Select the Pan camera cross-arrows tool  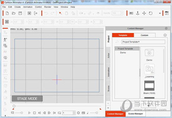(x=144, y=13)
